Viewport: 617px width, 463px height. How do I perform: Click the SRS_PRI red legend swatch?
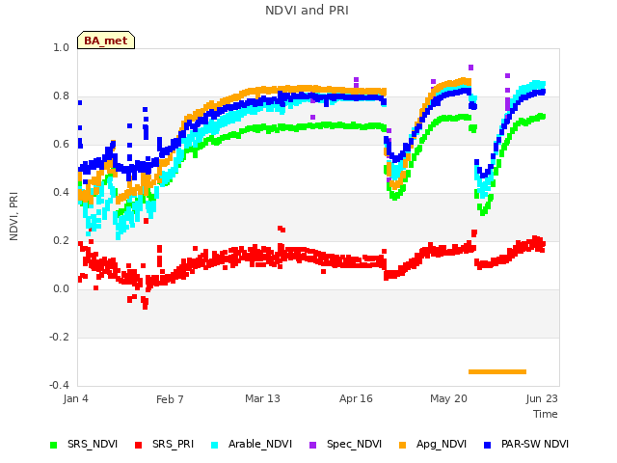tap(138, 445)
